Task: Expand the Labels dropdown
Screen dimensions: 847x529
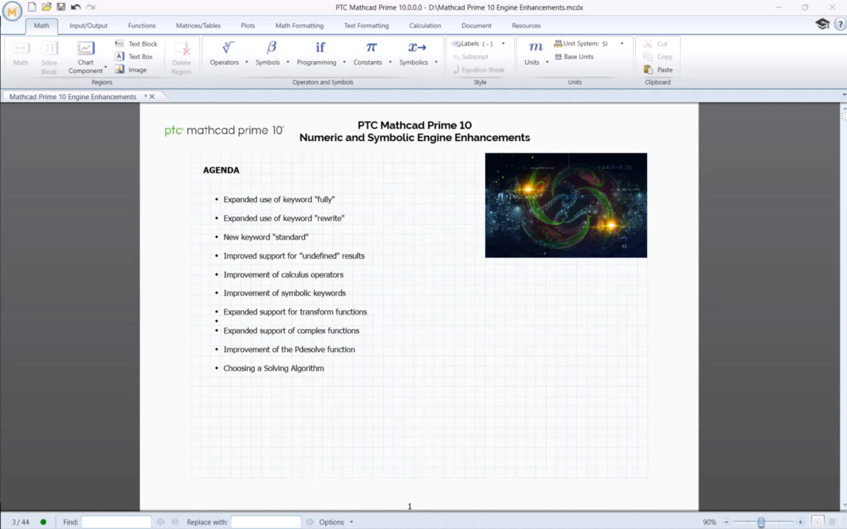Action: click(x=503, y=44)
